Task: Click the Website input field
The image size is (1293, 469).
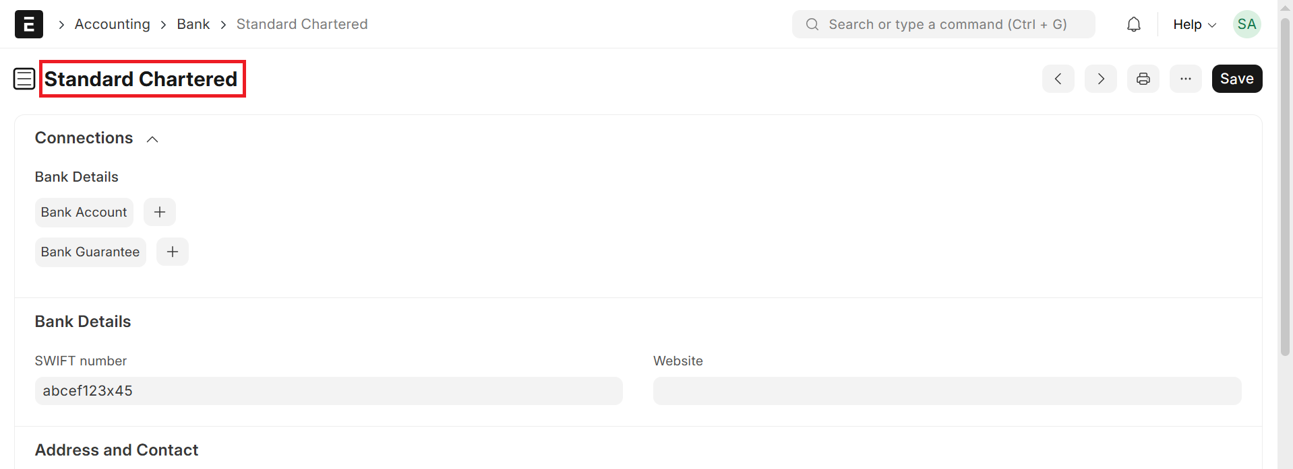Action: click(947, 391)
